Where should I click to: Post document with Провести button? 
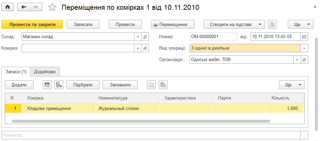(x=125, y=24)
